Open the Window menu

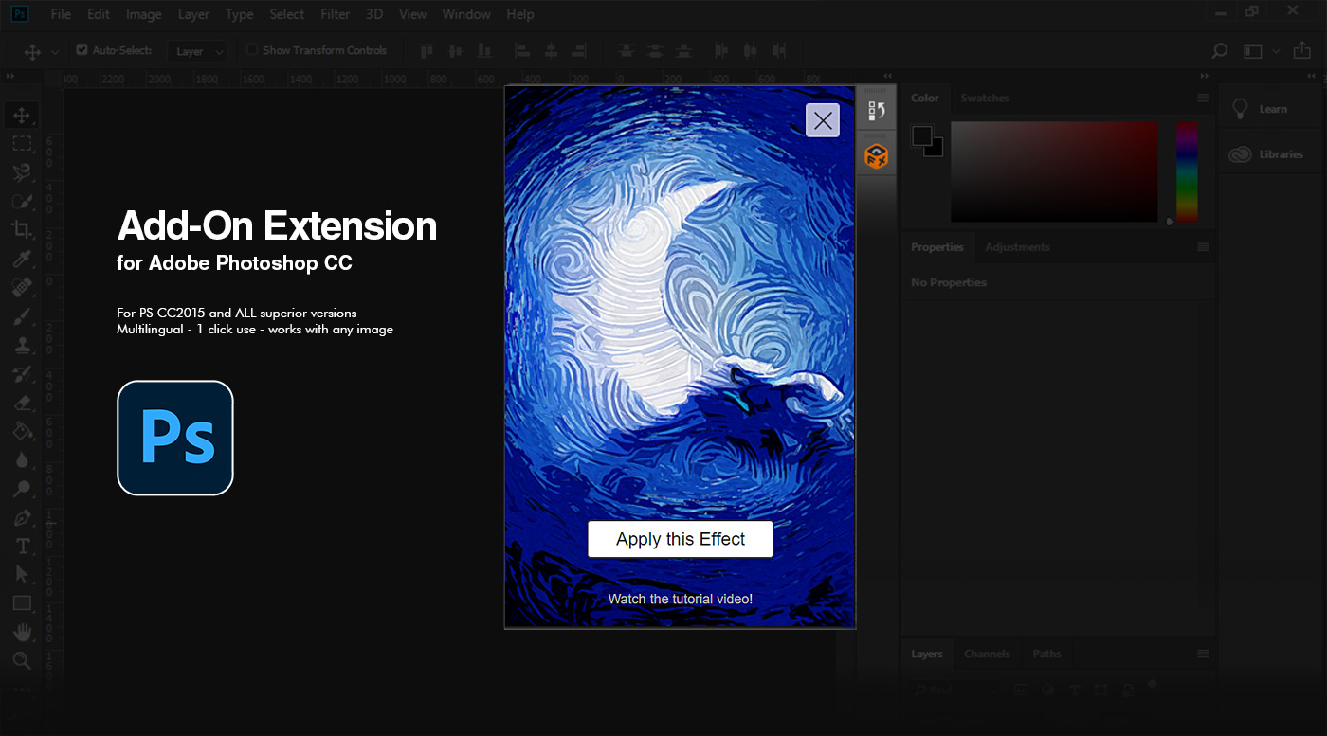(x=466, y=14)
